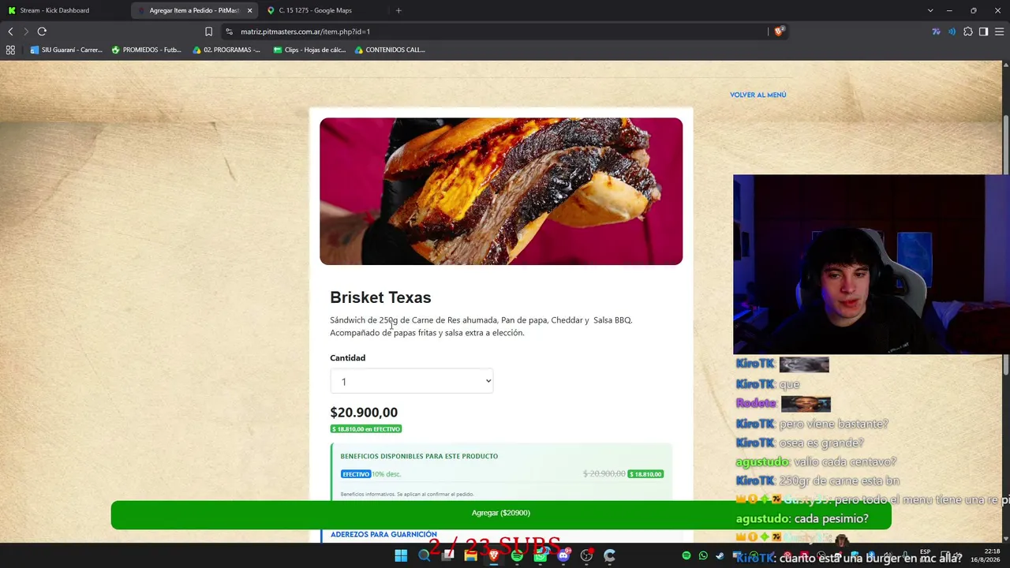The image size is (1010, 568).
Task: Click the blue sound waves extension icon
Action: (952, 32)
